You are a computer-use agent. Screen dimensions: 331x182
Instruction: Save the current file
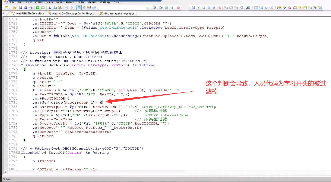[21, 7]
